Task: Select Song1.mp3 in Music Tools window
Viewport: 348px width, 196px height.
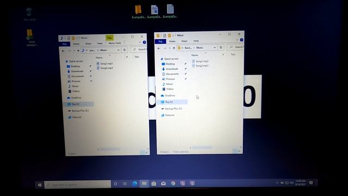Action: (x=105, y=64)
